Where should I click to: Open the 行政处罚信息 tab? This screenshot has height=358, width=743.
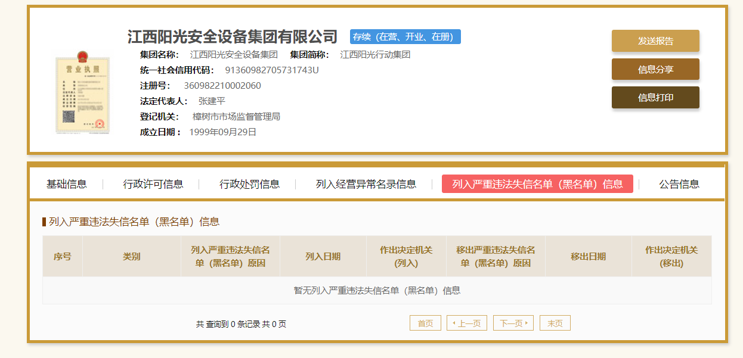(249, 184)
